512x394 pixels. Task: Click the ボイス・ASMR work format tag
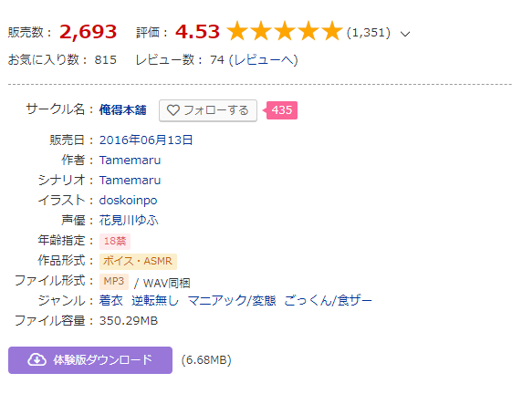coord(138,261)
